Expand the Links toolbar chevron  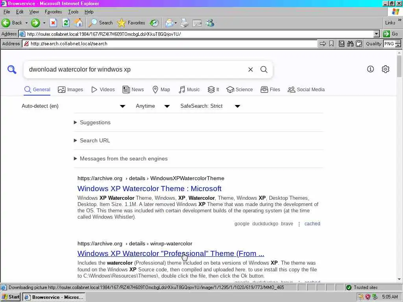pos(399,20)
